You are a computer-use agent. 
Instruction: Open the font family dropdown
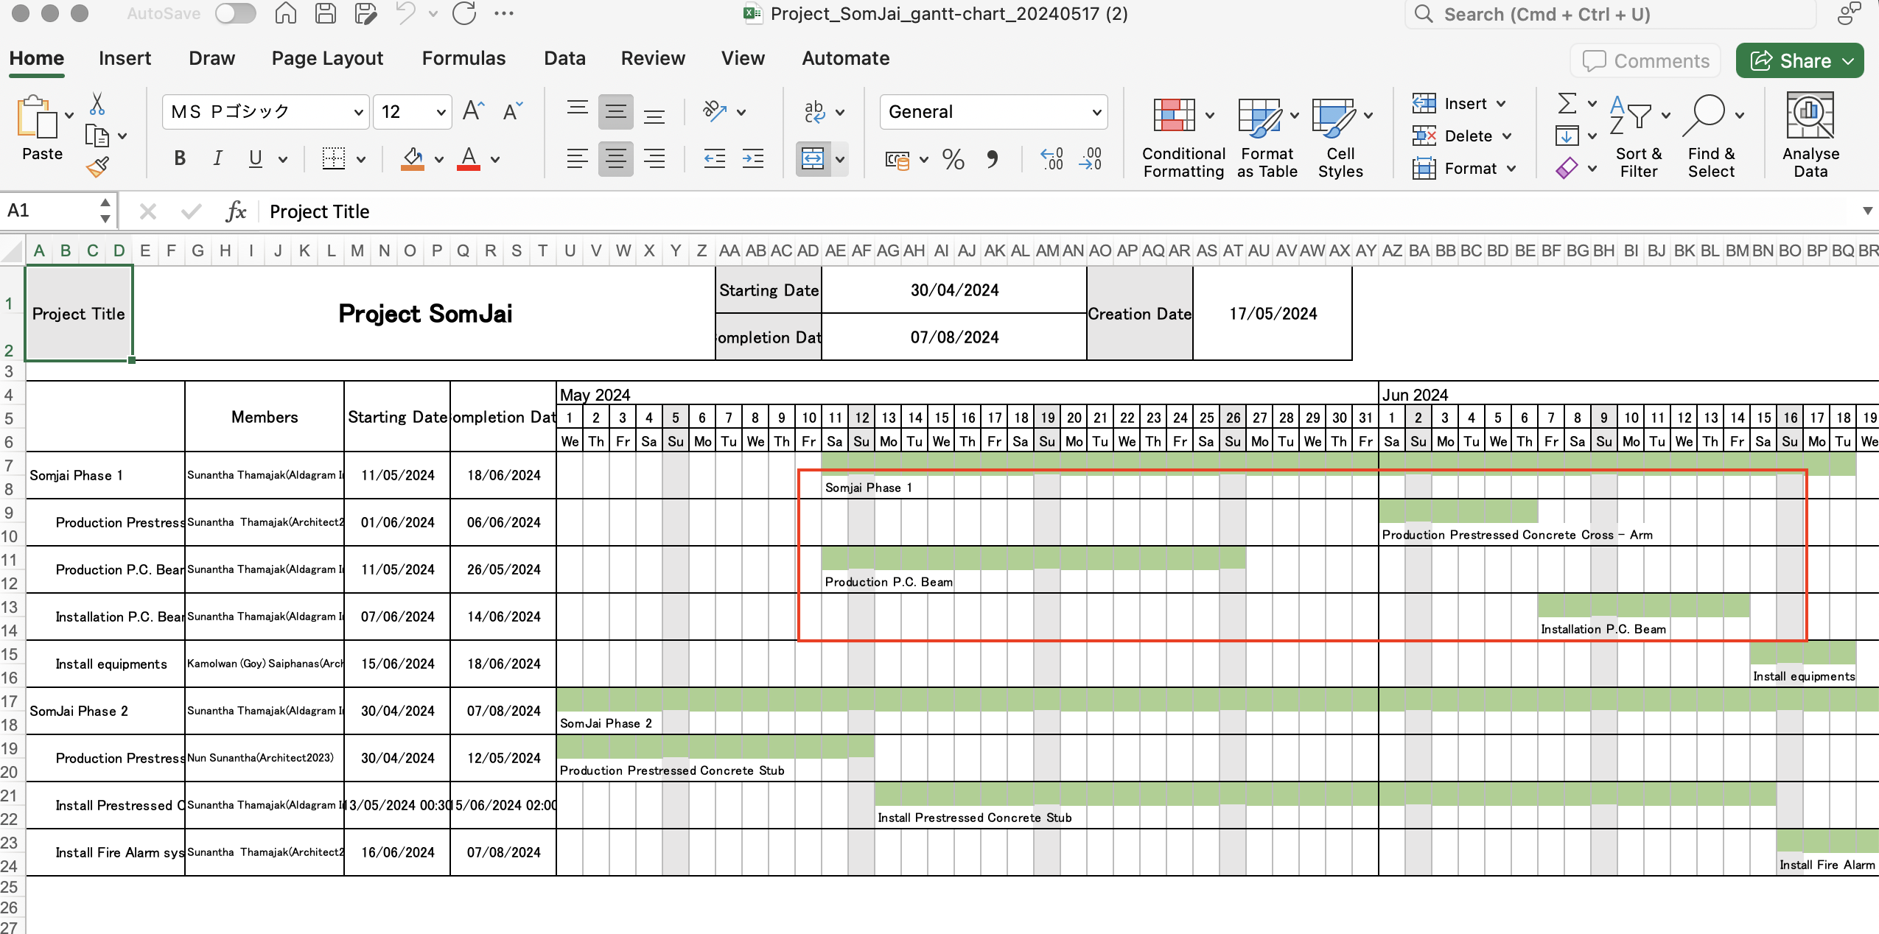(358, 111)
